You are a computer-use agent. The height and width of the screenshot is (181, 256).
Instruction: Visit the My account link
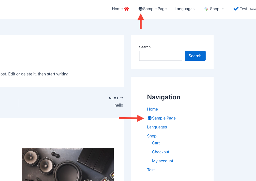pyautogui.click(x=163, y=161)
